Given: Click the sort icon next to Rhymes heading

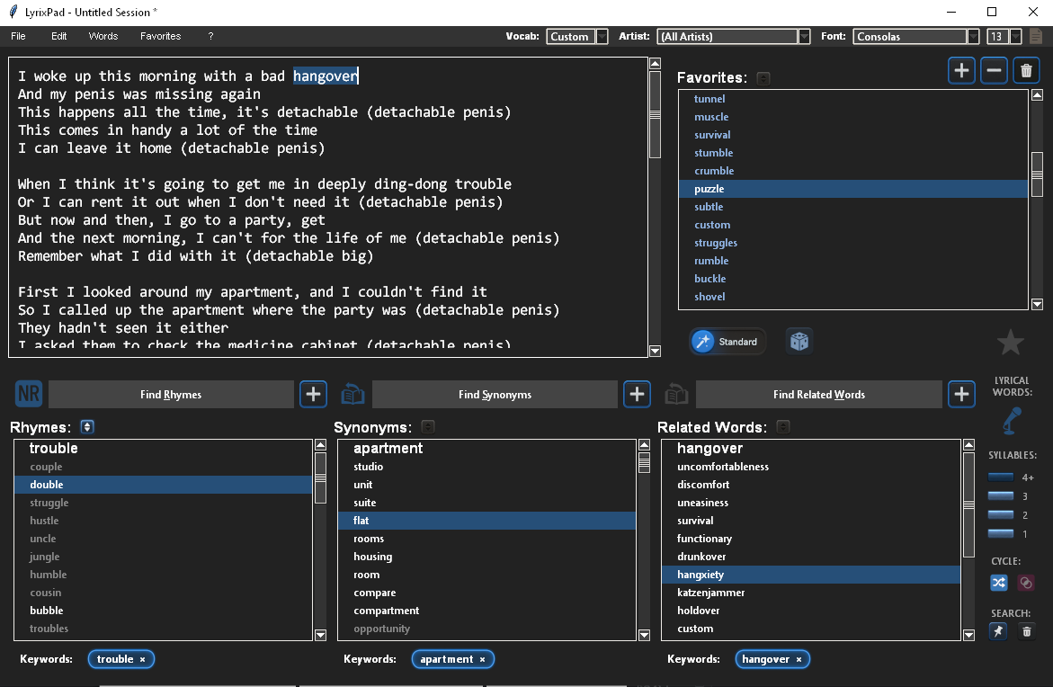Looking at the screenshot, I should [x=87, y=427].
